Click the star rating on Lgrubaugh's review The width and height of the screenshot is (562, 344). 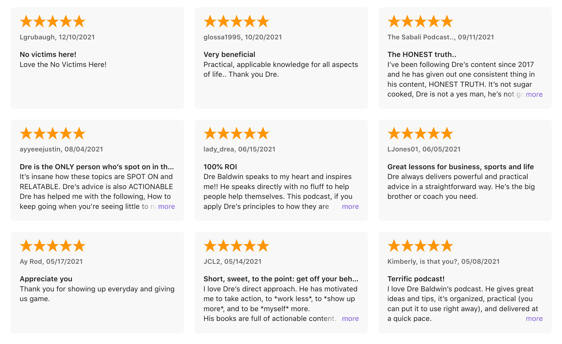click(x=53, y=21)
